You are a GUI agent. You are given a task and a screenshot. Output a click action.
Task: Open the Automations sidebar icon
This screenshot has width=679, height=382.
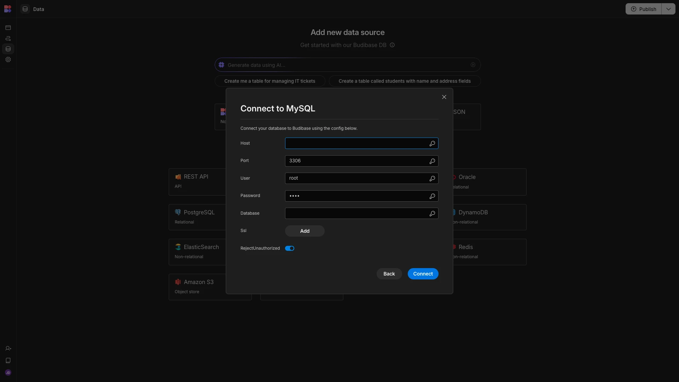click(8, 38)
